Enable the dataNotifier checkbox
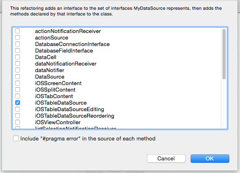The width and height of the screenshot is (240, 173). [x=18, y=70]
